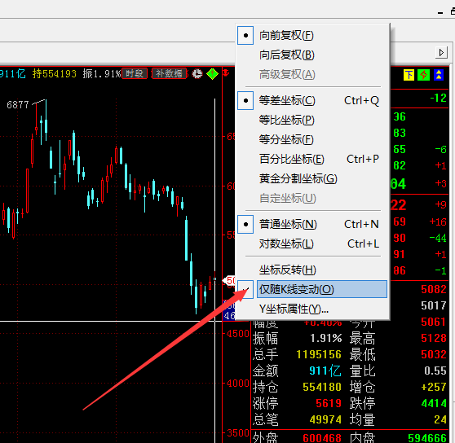This screenshot has width=455, height=443.
Task: Click the 外盘 value 600468
Action: click(x=322, y=438)
